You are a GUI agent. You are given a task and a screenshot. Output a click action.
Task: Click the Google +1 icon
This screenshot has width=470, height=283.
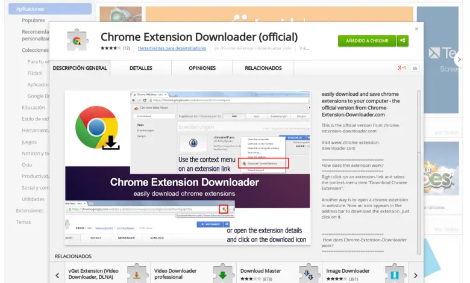tap(402, 68)
